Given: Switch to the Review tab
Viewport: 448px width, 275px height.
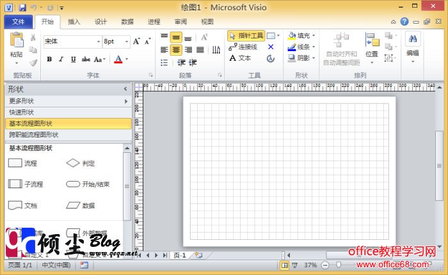Looking at the screenshot, I should tap(180, 22).
